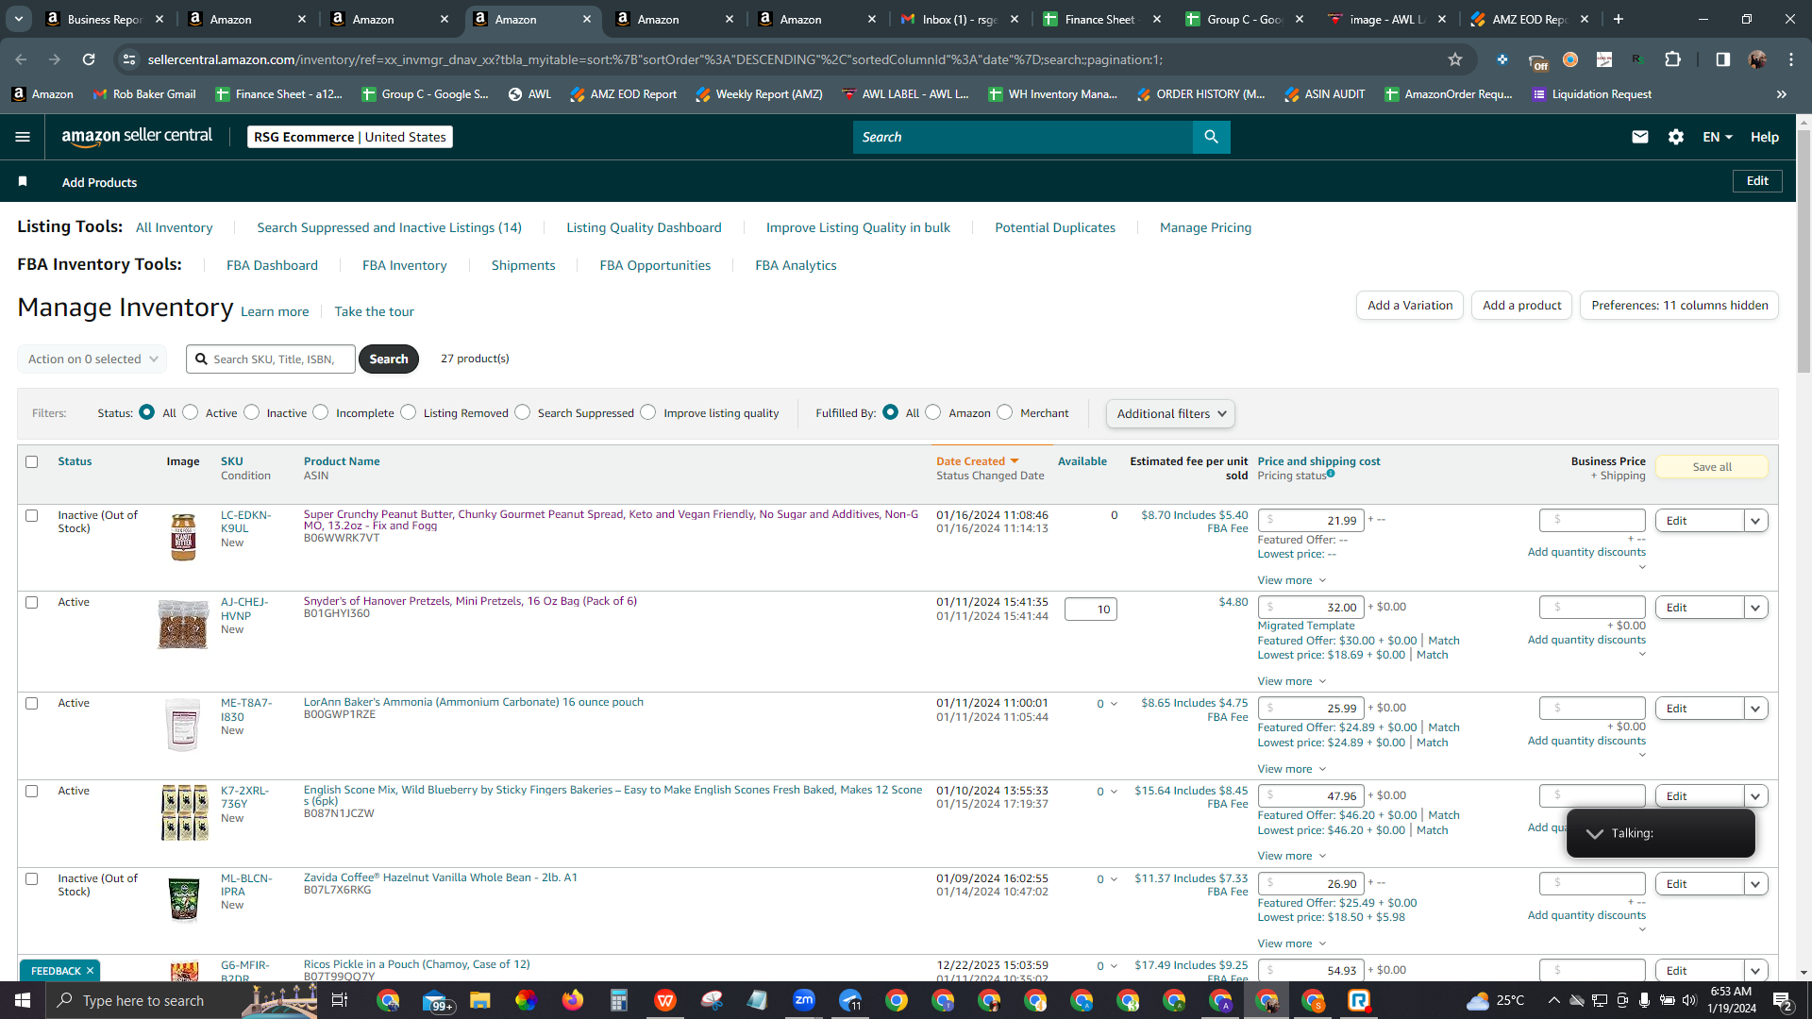This screenshot has width=1812, height=1019.
Task: Select the Search Suppressed status filter
Action: click(523, 412)
